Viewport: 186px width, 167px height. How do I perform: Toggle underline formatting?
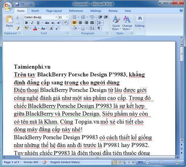38,23
